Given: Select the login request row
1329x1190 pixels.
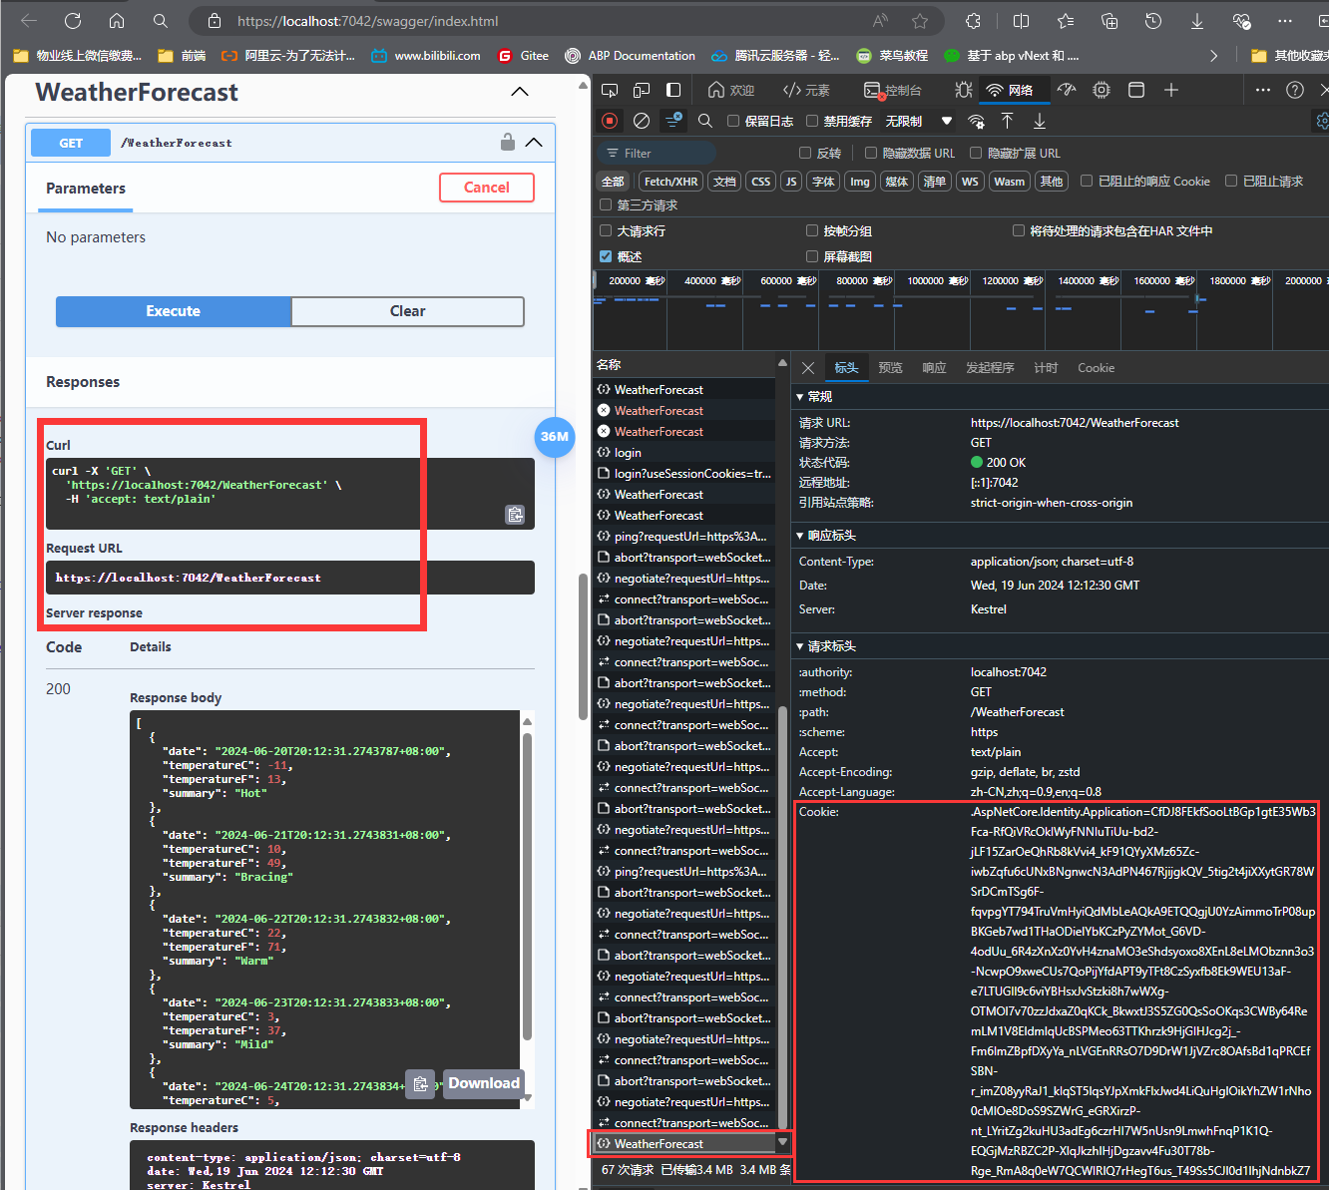Looking at the screenshot, I should pos(684,452).
